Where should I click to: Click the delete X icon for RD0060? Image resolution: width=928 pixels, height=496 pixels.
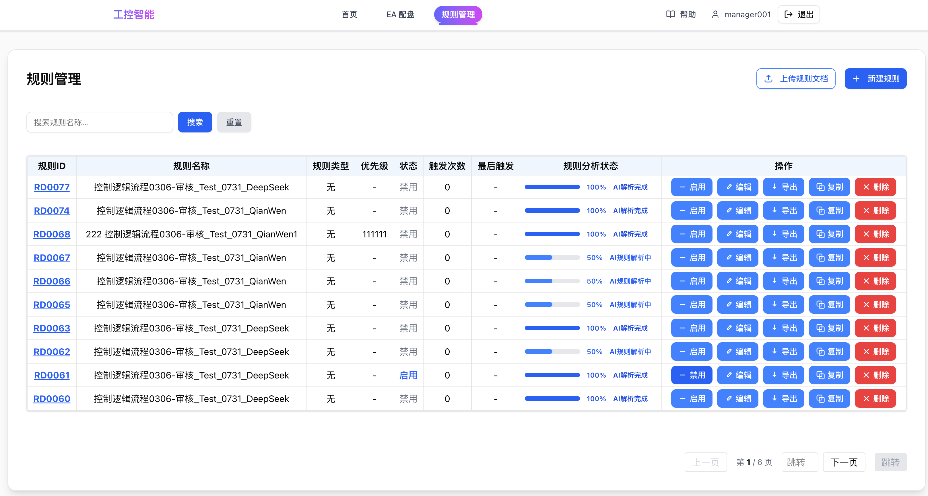pyautogui.click(x=866, y=399)
